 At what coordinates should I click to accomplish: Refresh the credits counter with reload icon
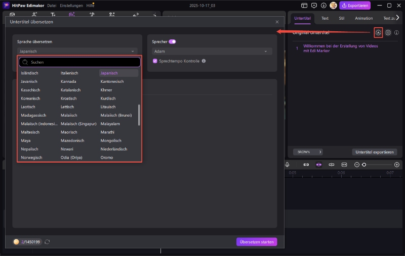click(47, 242)
